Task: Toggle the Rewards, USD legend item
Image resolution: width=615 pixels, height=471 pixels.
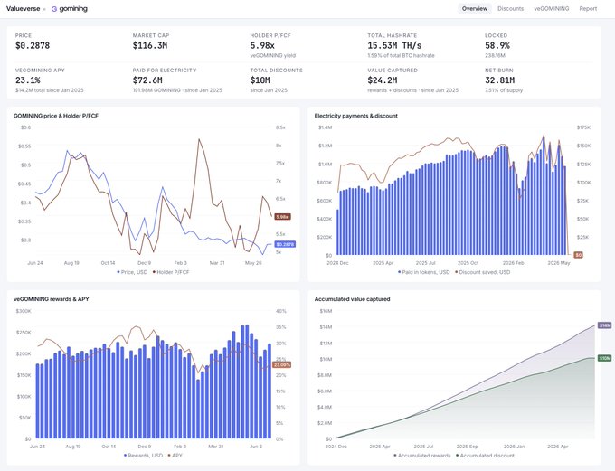Action: point(143,456)
